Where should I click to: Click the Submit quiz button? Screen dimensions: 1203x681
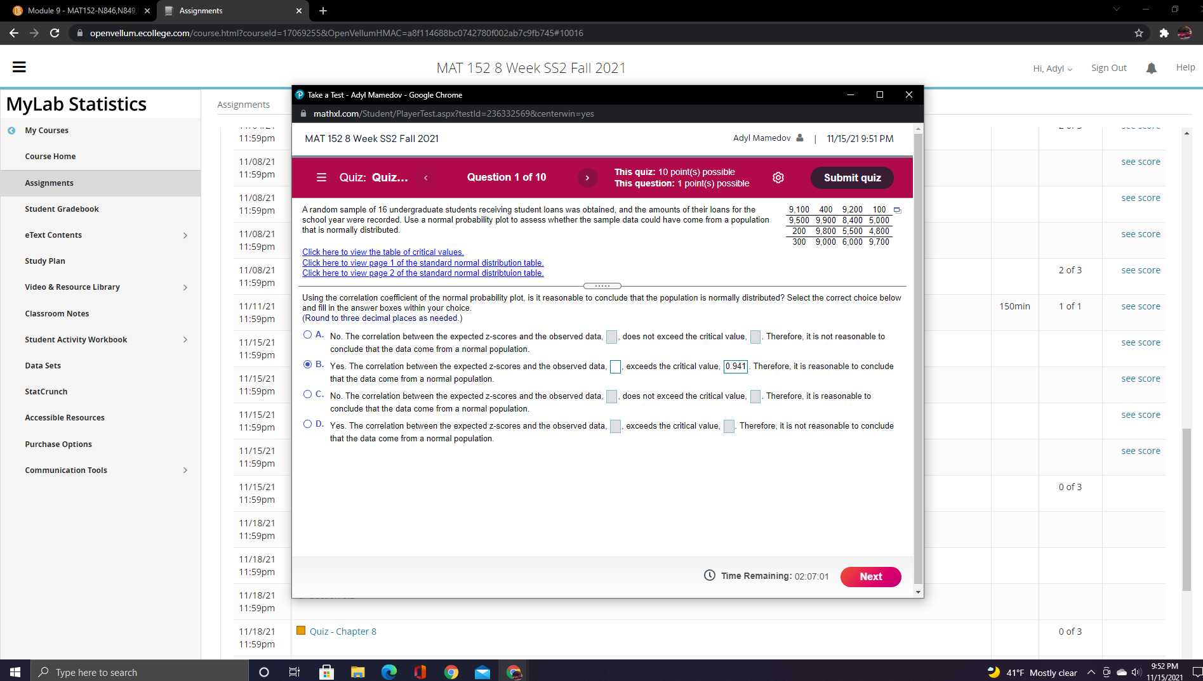(851, 178)
